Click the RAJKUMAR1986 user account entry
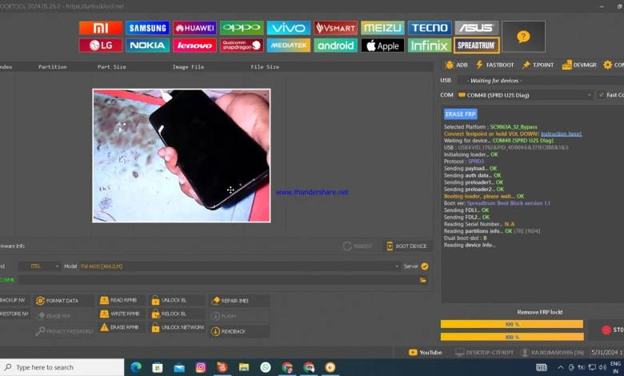 coord(552,353)
